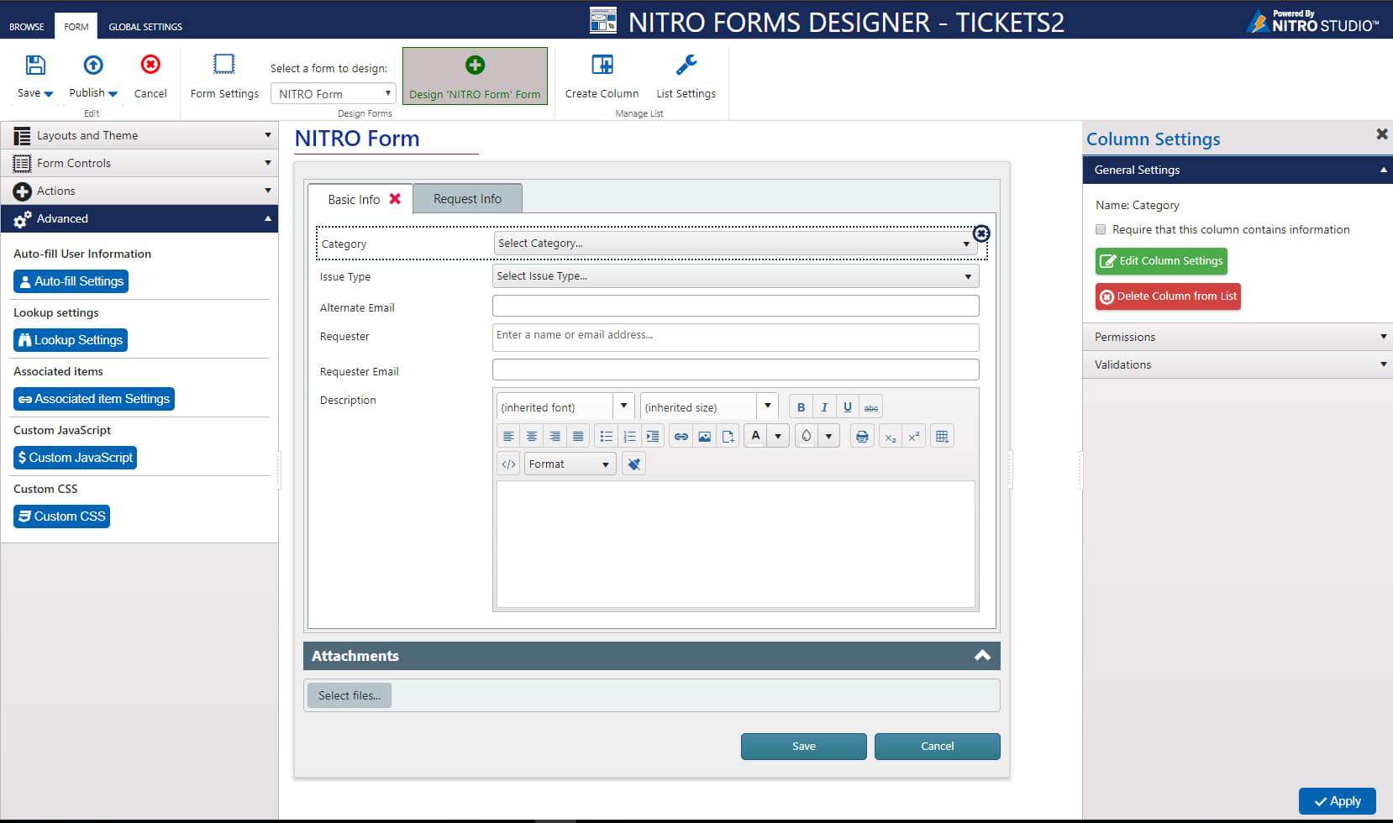Image resolution: width=1393 pixels, height=823 pixels.
Task: Check 'Require that this column contains information'
Action: pyautogui.click(x=1101, y=229)
